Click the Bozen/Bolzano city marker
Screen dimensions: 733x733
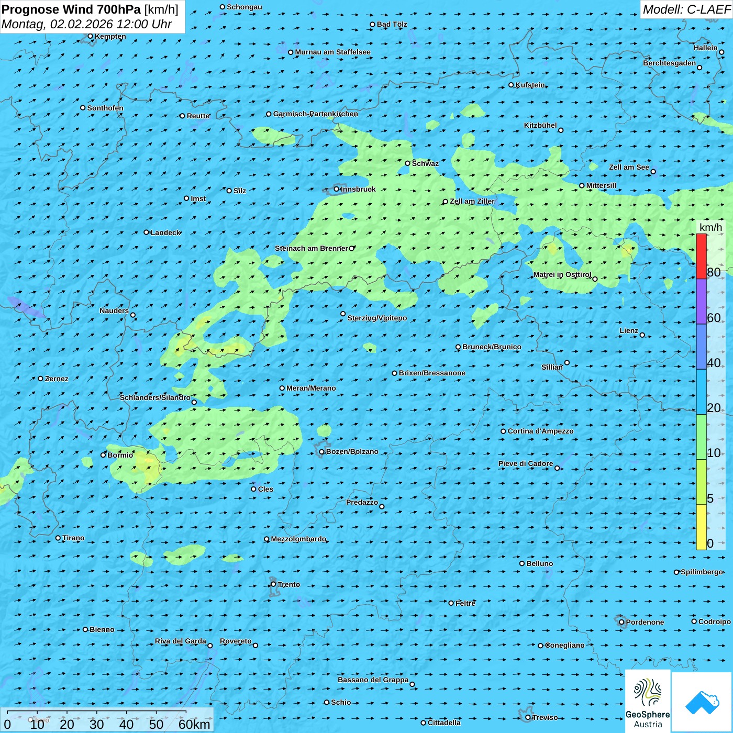322,452
